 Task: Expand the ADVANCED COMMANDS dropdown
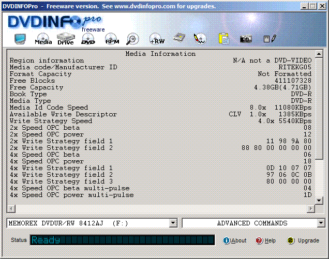pyautogui.click(x=321, y=223)
